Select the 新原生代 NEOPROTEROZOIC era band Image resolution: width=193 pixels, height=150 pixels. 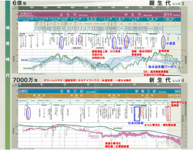(26, 15)
